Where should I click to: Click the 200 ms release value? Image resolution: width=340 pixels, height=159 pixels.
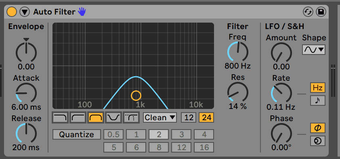tap(26, 148)
